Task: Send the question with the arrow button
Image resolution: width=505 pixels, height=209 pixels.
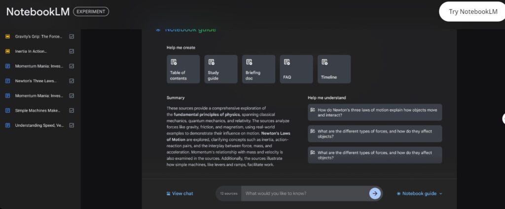Action: pos(375,193)
